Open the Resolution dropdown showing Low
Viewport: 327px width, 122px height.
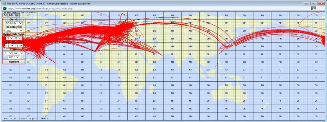tap(14, 31)
